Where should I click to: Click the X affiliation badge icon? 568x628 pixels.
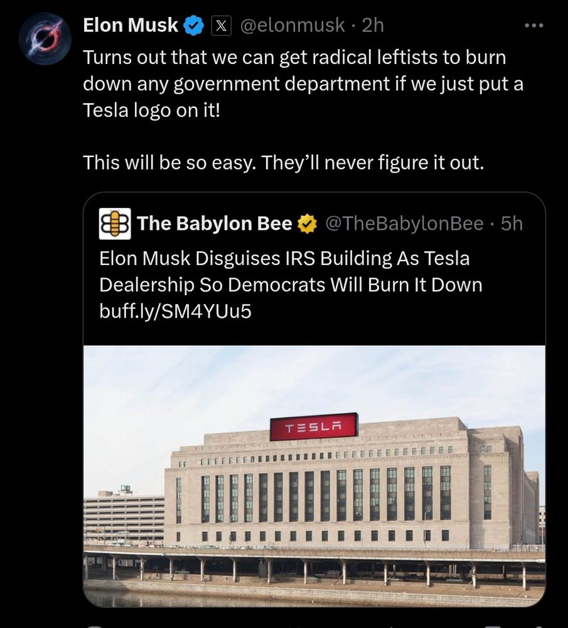tap(221, 26)
